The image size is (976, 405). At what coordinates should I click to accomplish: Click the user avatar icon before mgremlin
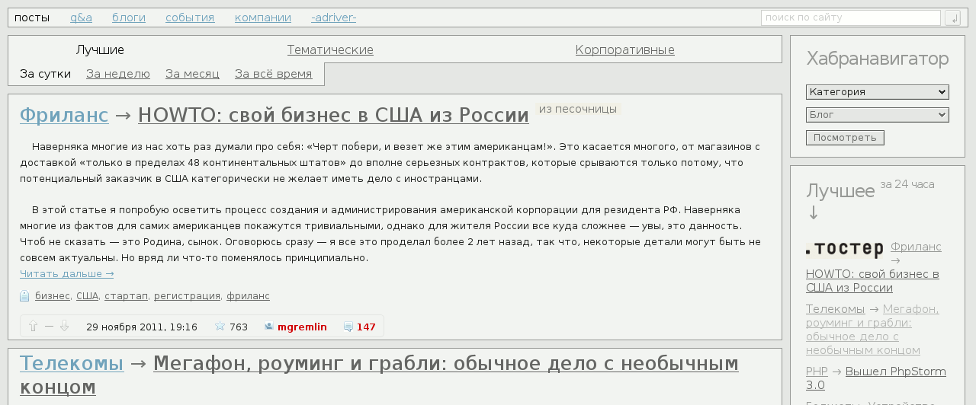coord(268,327)
